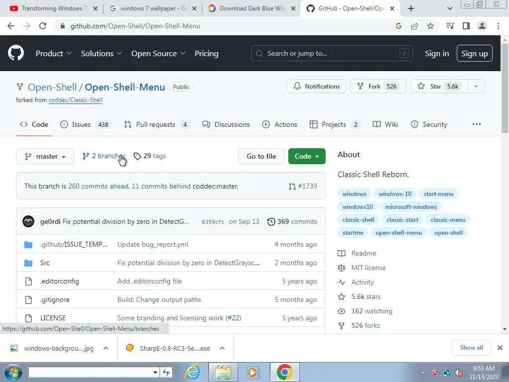Reload the page with refresh icon

tap(43, 26)
